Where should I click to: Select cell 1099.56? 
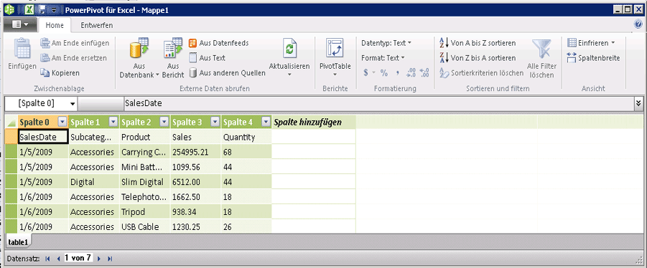click(195, 167)
